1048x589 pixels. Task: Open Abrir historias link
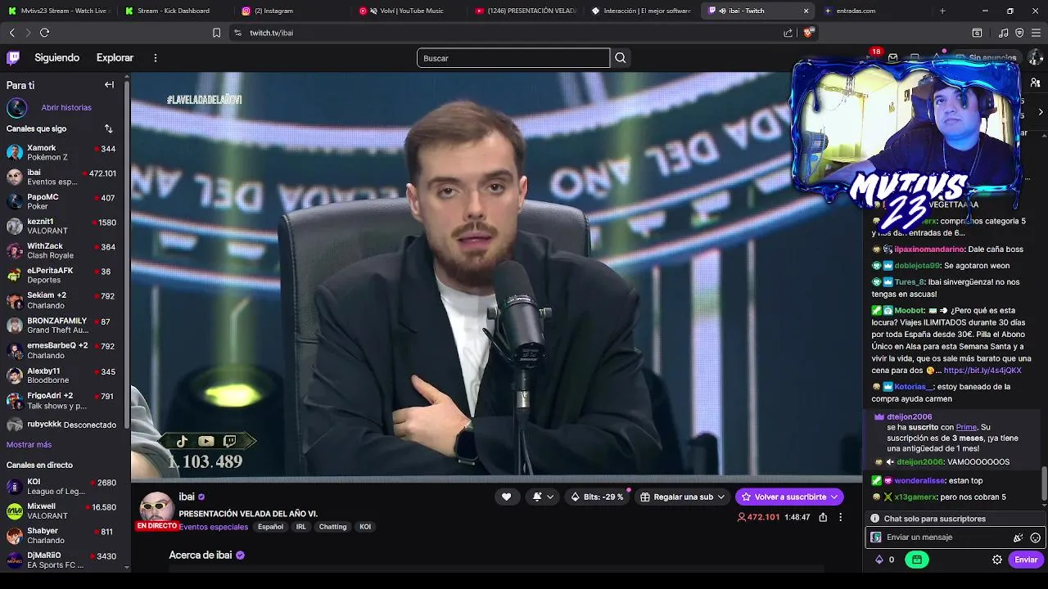click(x=66, y=107)
